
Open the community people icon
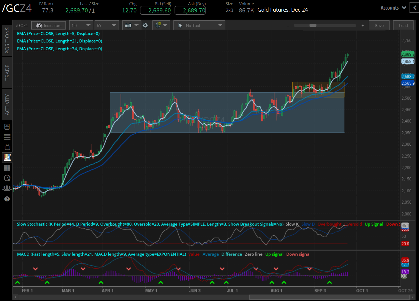pyautogui.click(x=7, y=188)
